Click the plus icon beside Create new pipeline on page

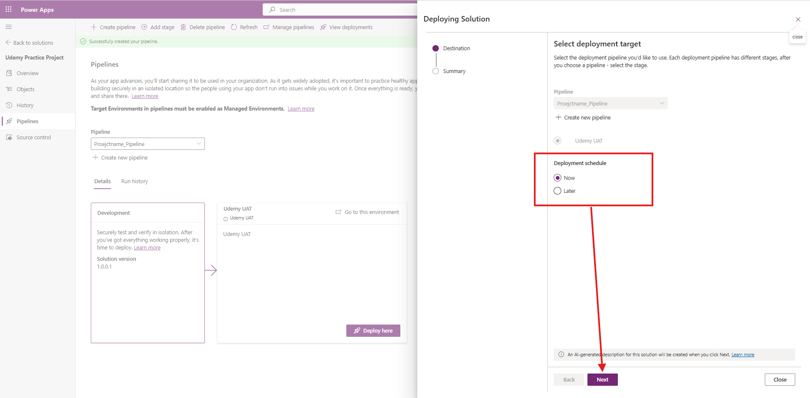pos(95,157)
